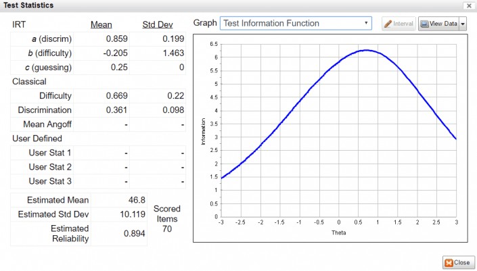
Task: Expand the View Data dropdown arrow
Action: tap(463, 24)
